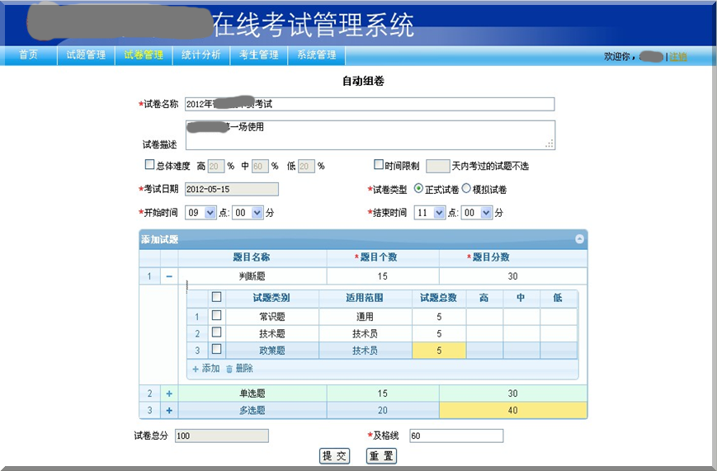
Task: Click the 删除 trash icon link
Action: pos(239,369)
